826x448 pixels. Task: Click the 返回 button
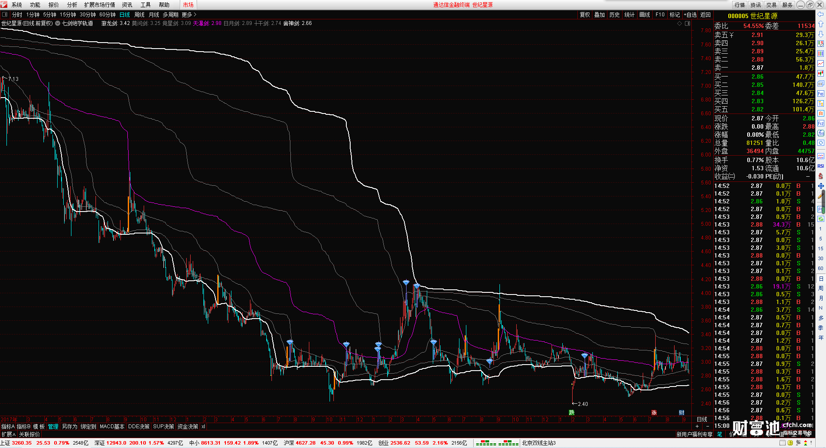pyautogui.click(x=706, y=15)
